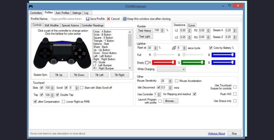This screenshot has width=274, height=140.
Task: Toggle the Jitter Compensation checkbox
Action: (x=35, y=102)
